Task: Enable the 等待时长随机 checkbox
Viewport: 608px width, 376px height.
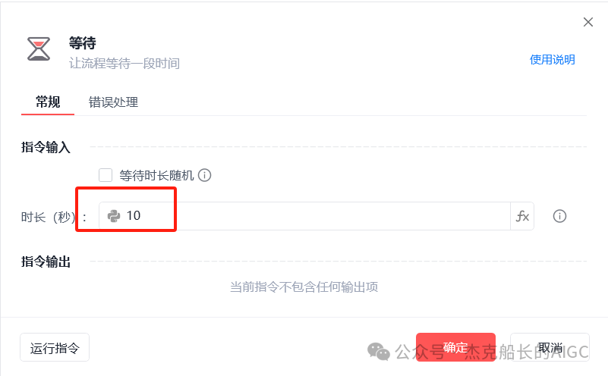Action: 106,175
